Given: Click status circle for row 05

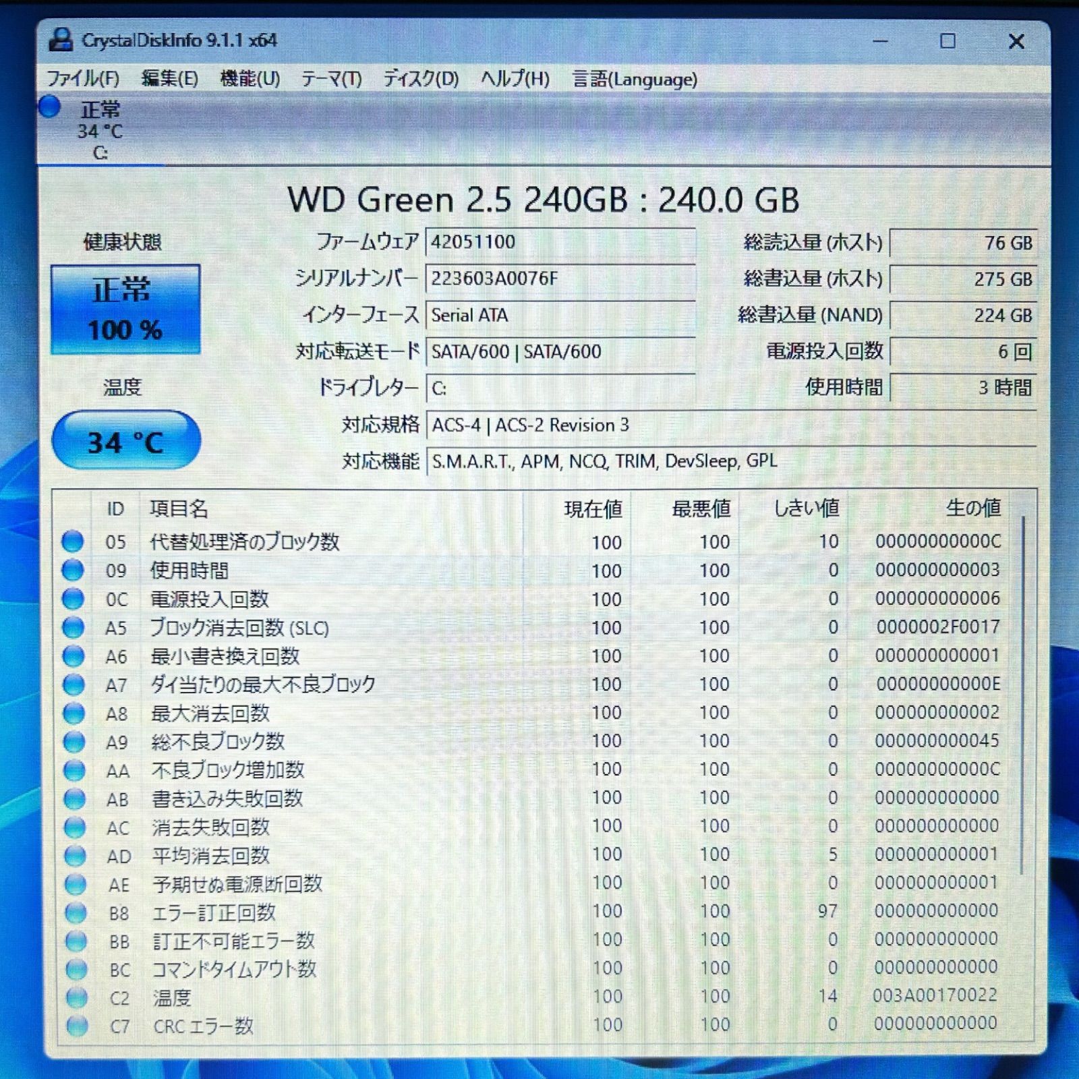Looking at the screenshot, I should click(72, 542).
